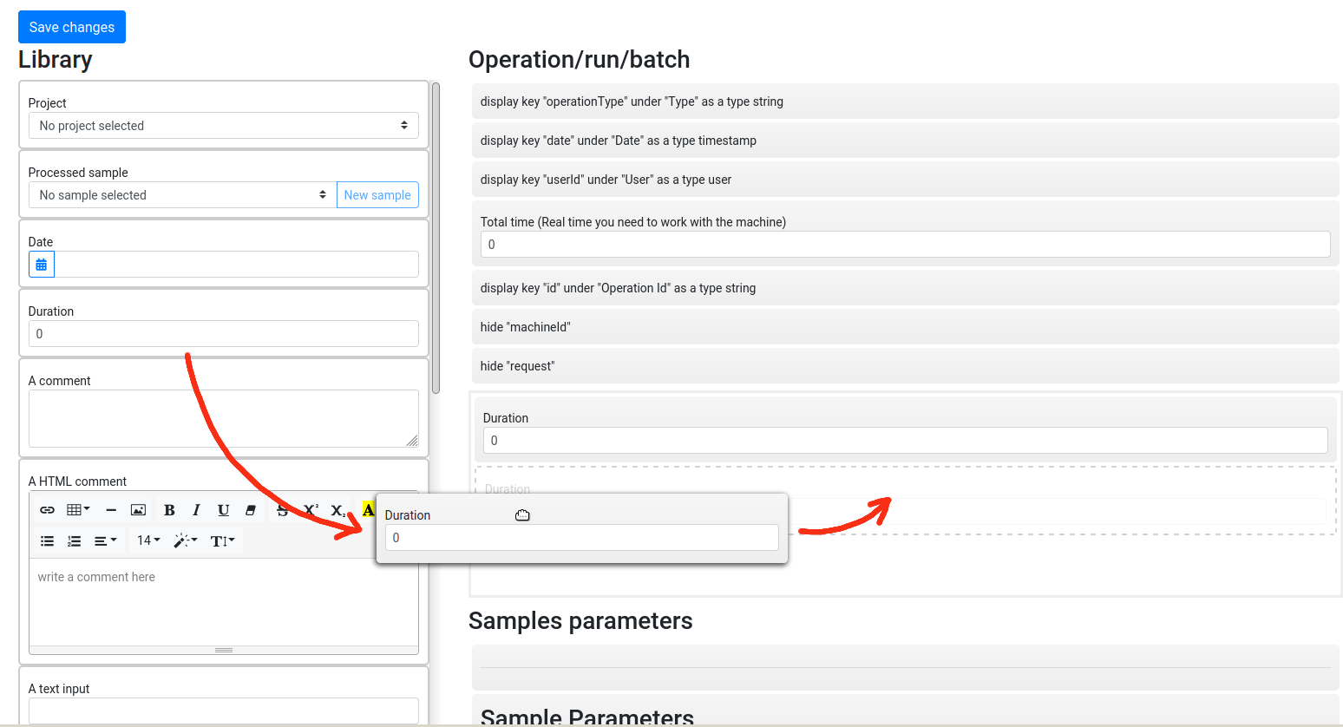The image size is (1343, 727).
Task: Apply underline formatting
Action: 223,510
